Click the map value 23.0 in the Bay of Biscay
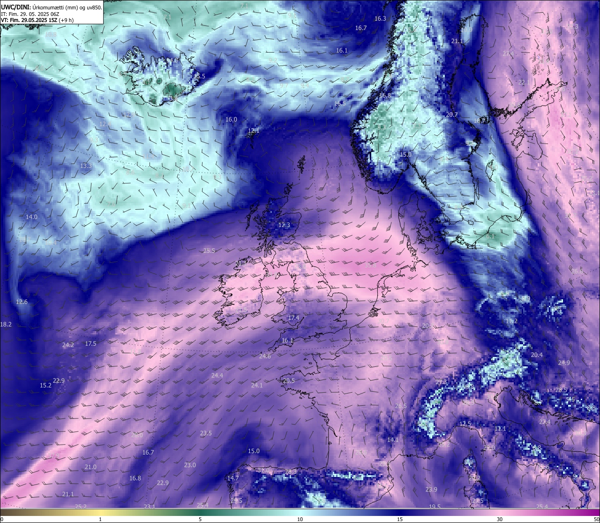 pyautogui.click(x=190, y=465)
